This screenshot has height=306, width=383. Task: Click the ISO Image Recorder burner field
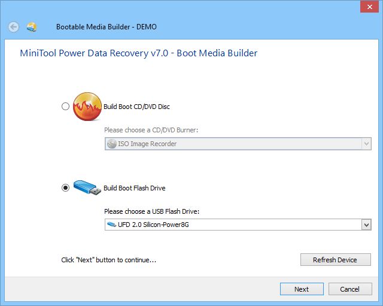click(x=233, y=144)
